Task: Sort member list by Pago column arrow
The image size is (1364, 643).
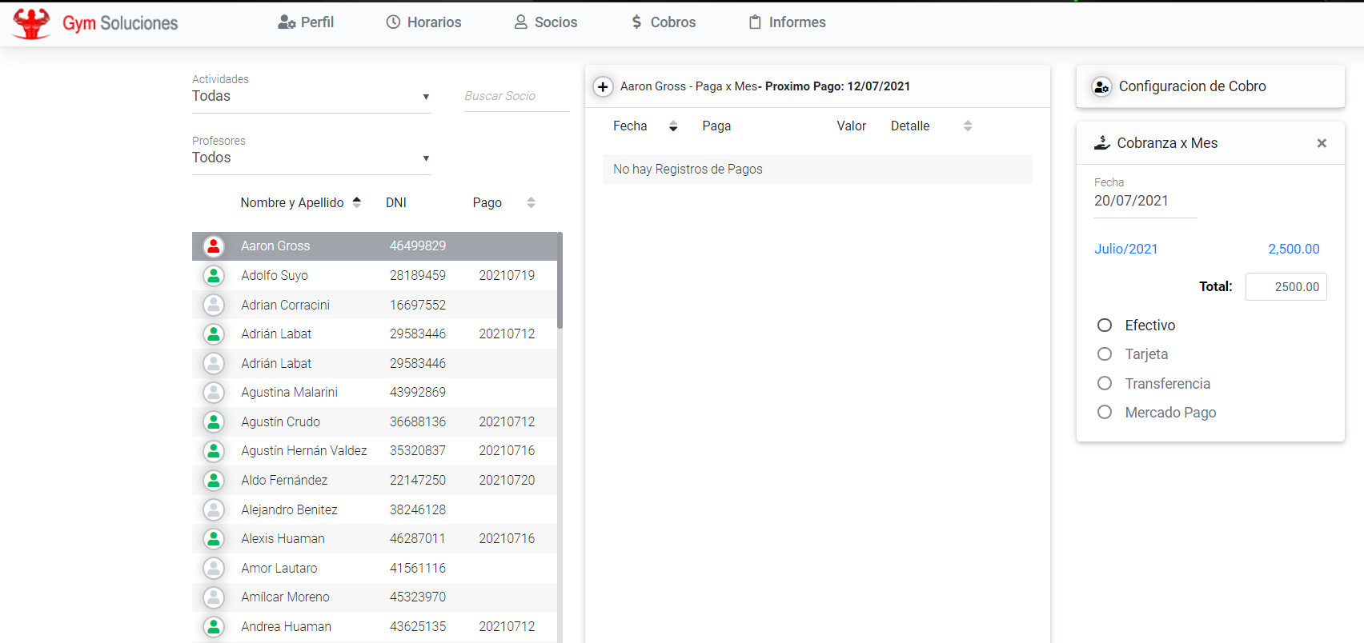Action: click(x=531, y=202)
